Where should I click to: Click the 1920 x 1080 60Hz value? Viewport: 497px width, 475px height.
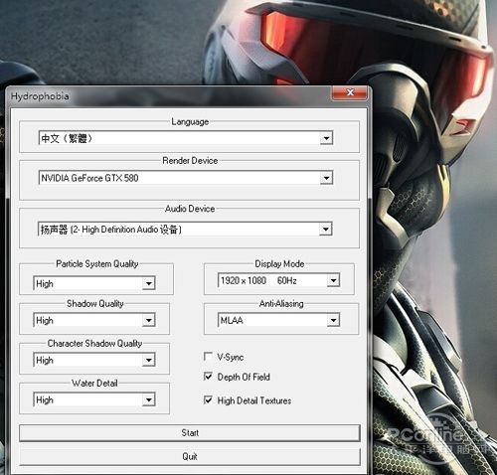pyautogui.click(x=258, y=280)
